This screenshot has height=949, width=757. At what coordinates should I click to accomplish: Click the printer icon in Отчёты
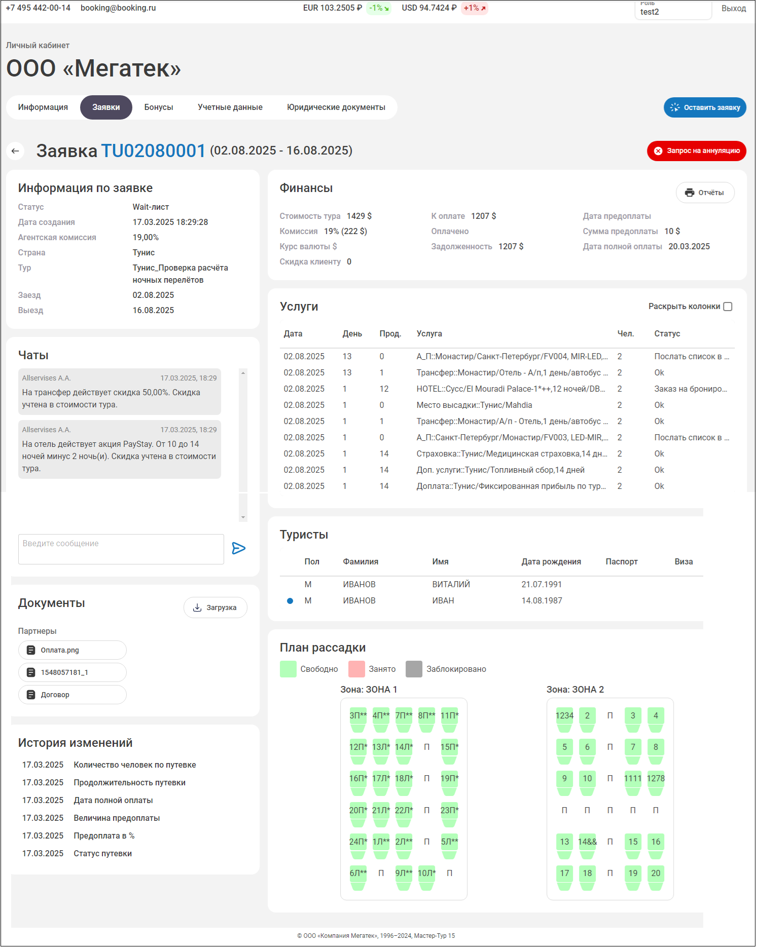click(689, 193)
